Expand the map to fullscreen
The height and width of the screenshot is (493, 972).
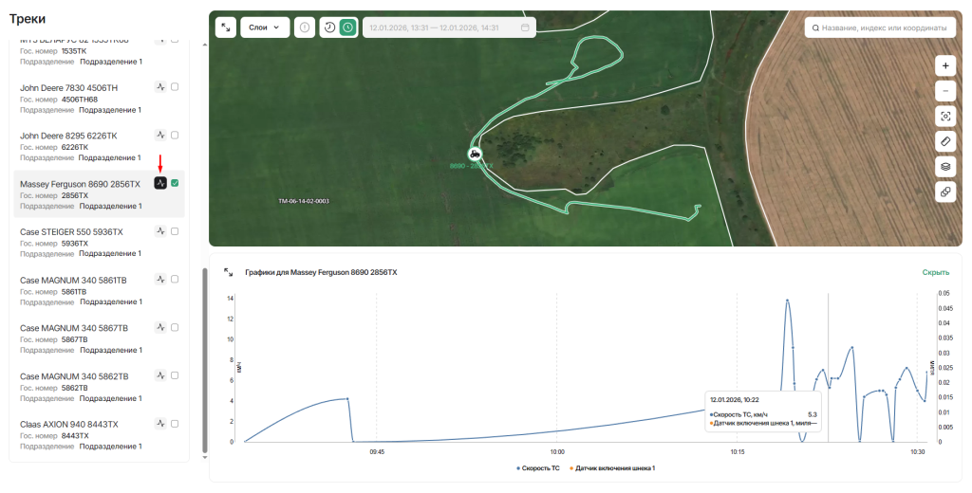(225, 27)
